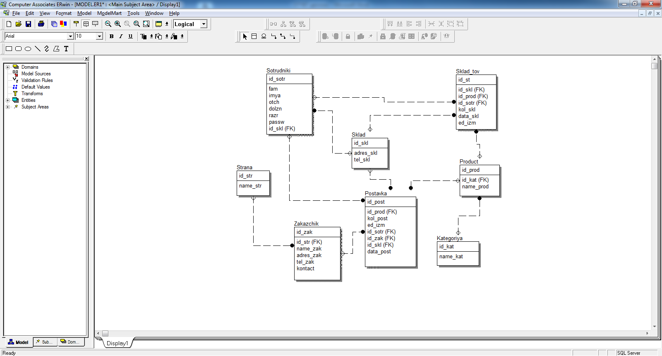Screen dimensions: 662x356
Task: Toggle Bold text formatting
Action: pos(111,36)
